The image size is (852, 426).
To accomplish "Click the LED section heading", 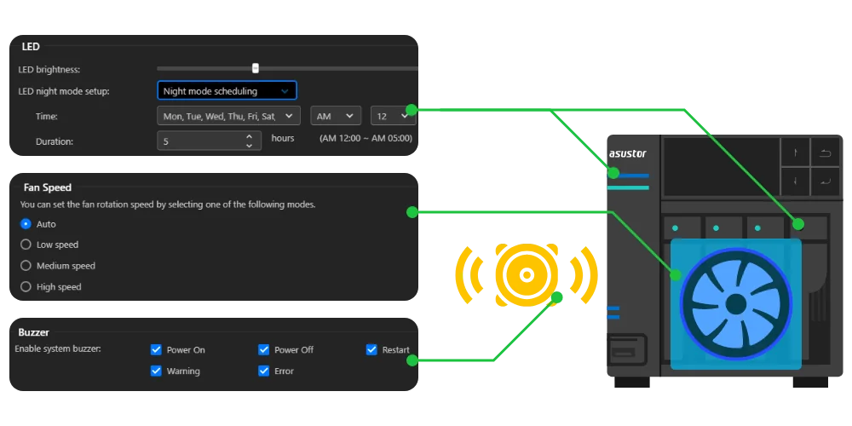I will tap(31, 47).
